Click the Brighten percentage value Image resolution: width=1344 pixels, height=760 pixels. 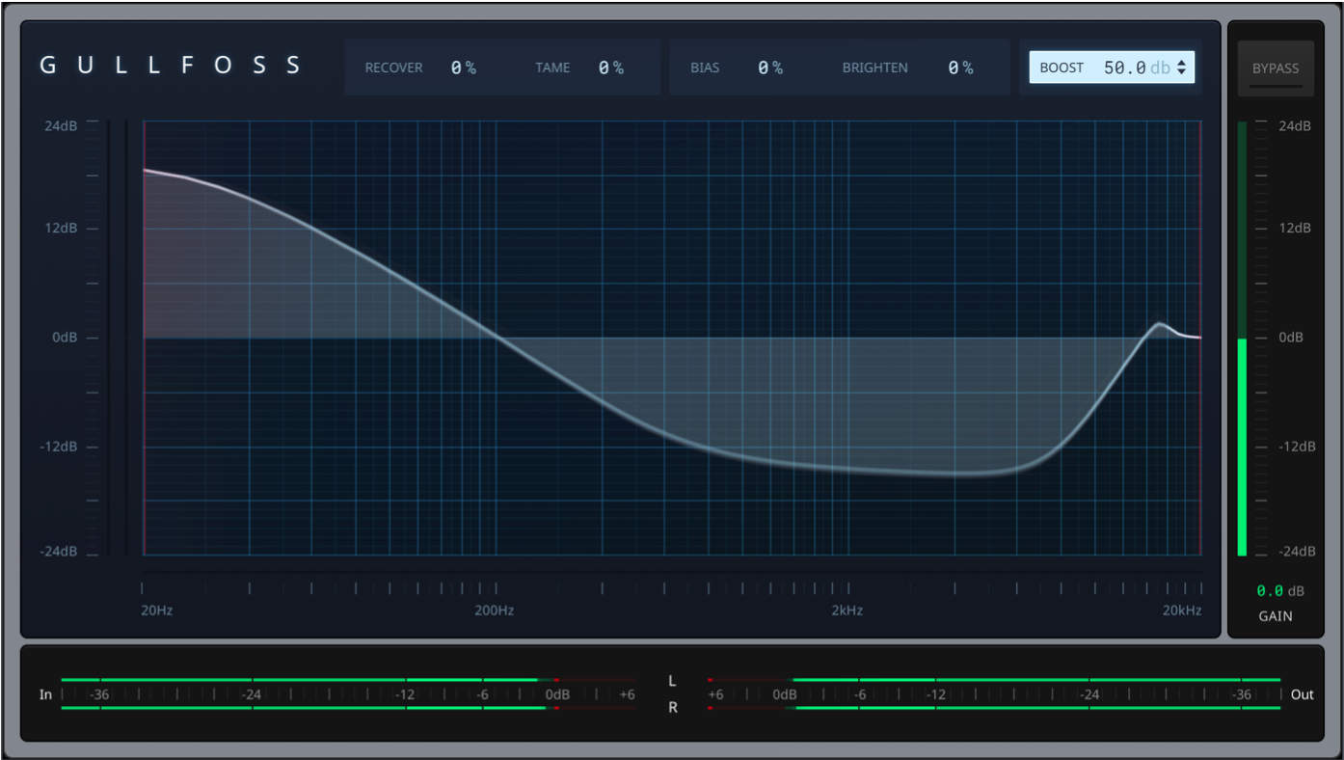(960, 68)
